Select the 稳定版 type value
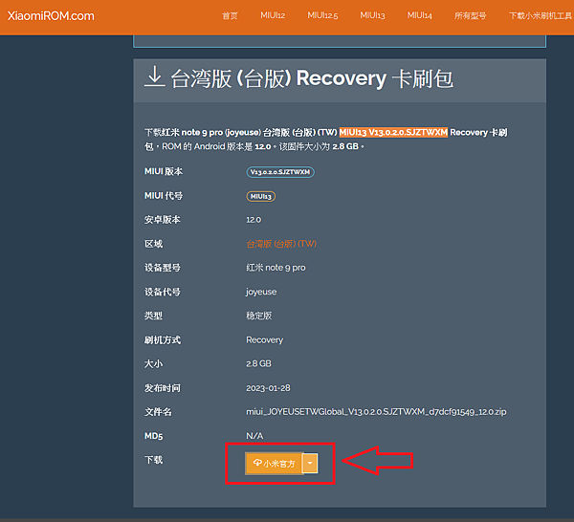The height and width of the screenshot is (522, 574). pos(259,315)
